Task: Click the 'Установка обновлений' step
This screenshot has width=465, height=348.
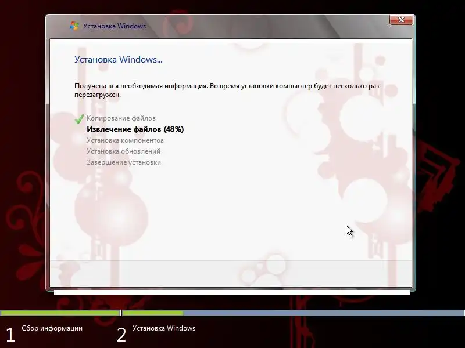Action: (123, 151)
